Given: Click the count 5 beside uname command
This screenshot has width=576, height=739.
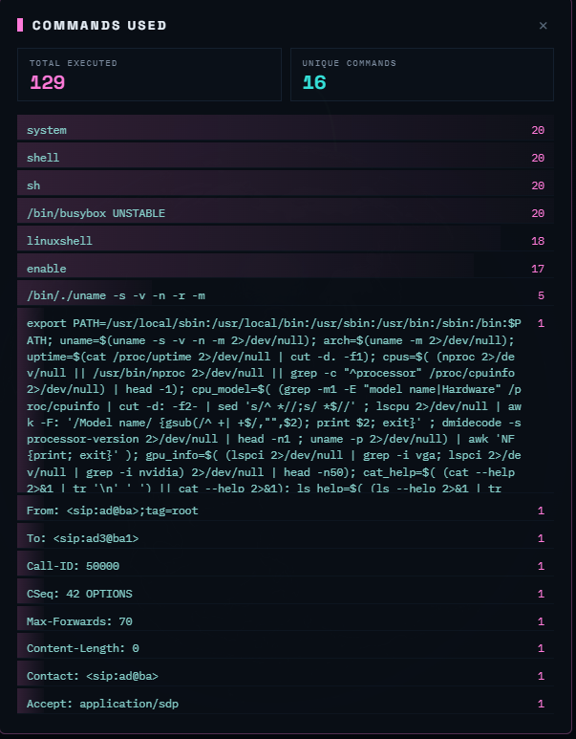Looking at the screenshot, I should pos(542,295).
